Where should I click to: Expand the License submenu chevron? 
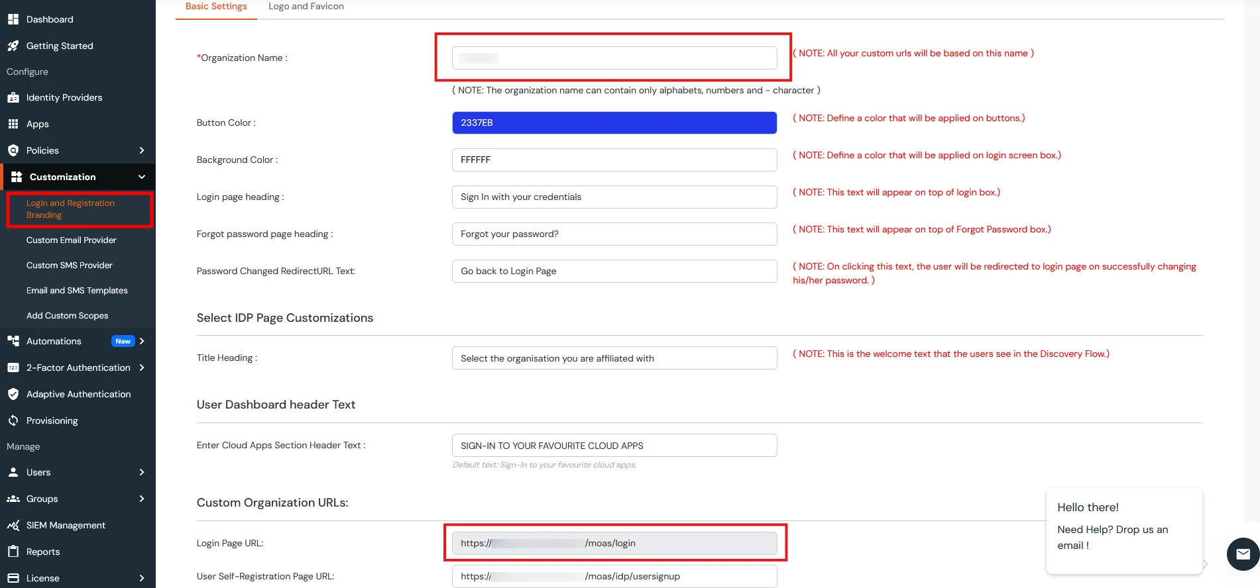click(x=142, y=578)
